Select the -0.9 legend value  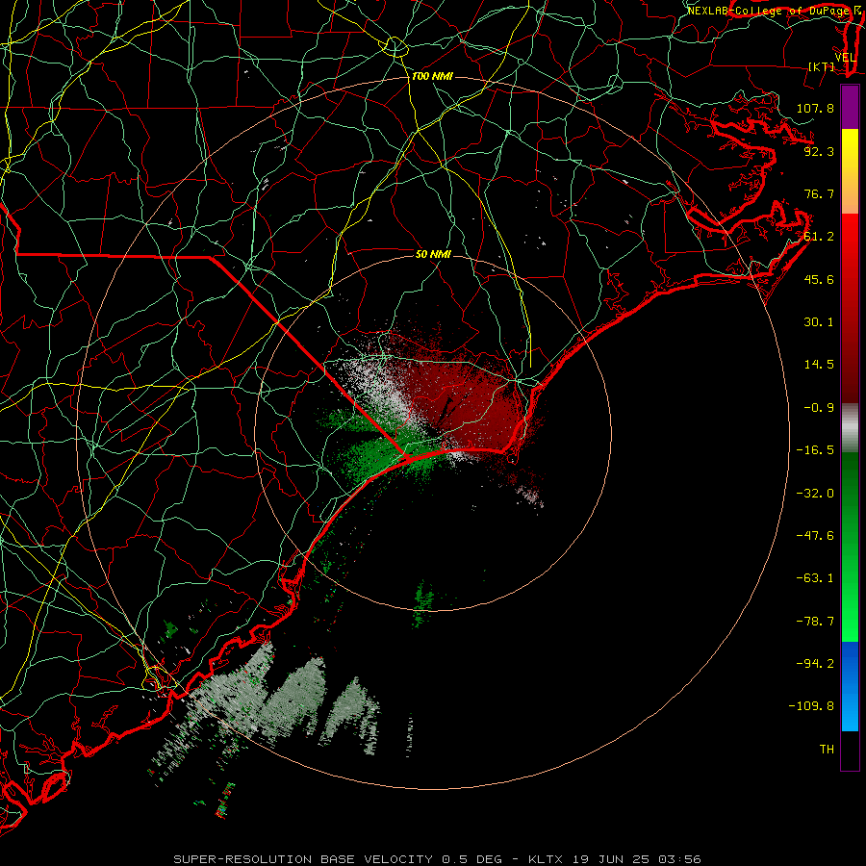819,408
